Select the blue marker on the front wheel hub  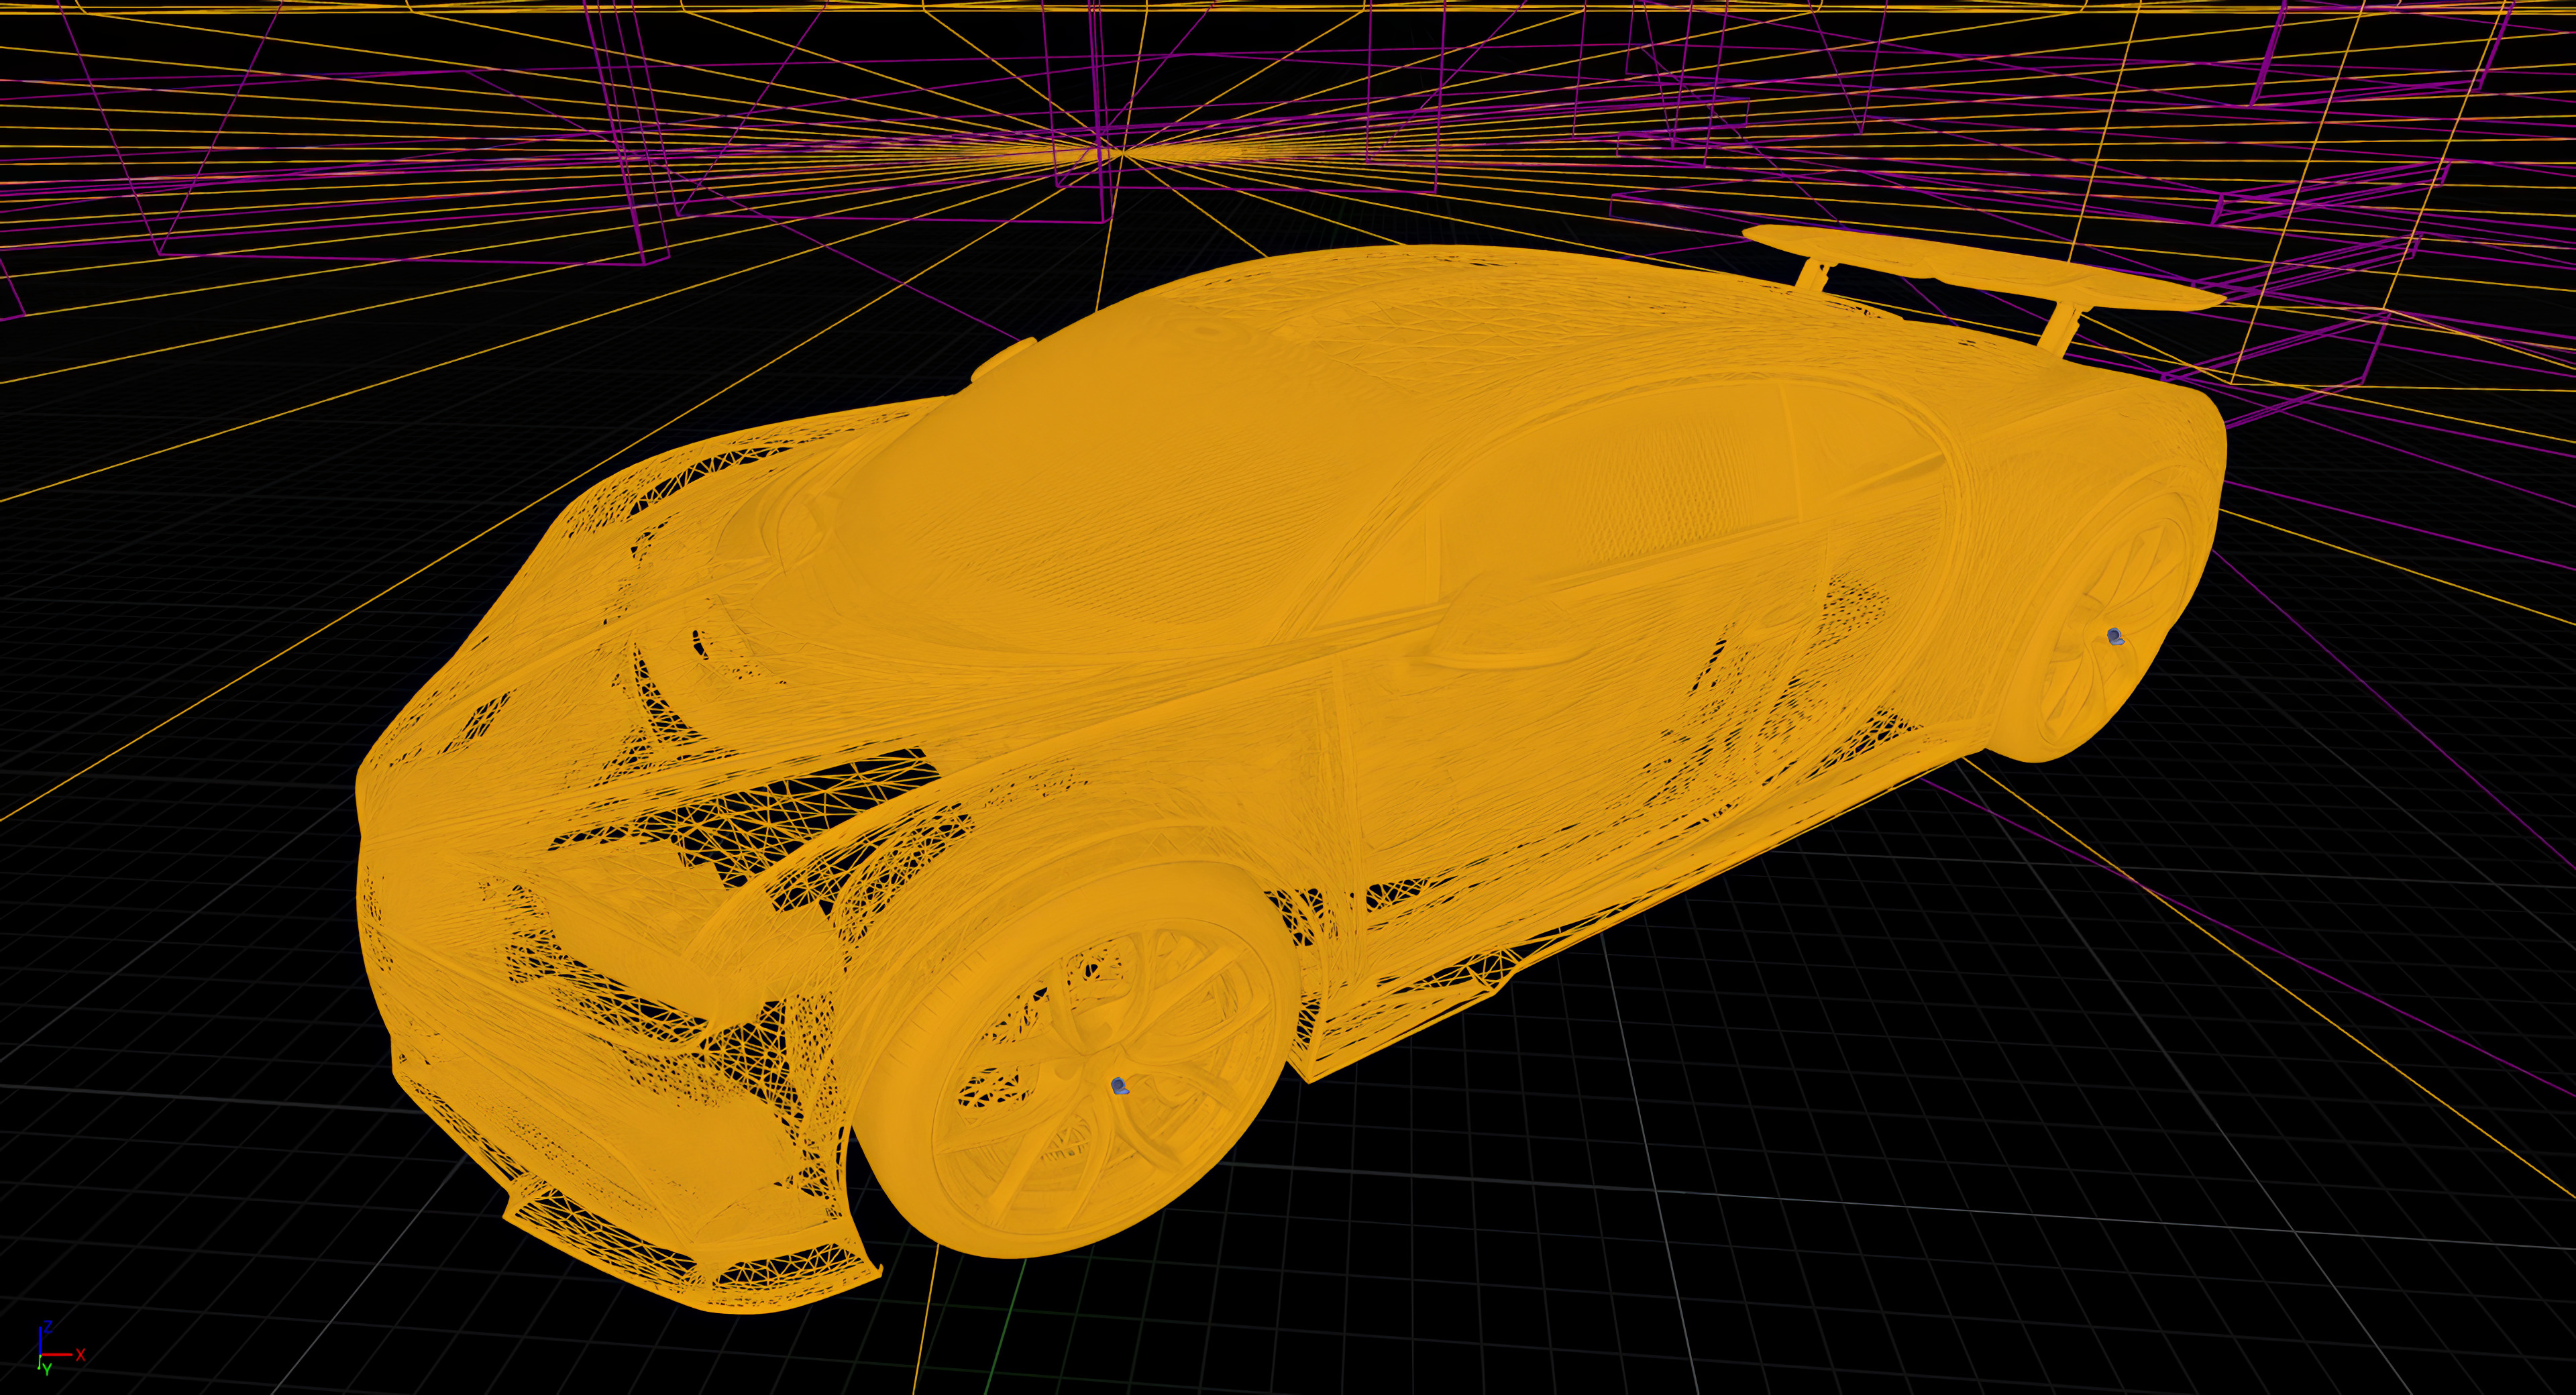click(1120, 1087)
